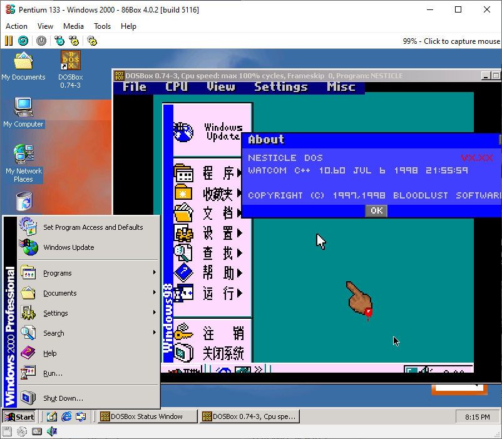This screenshot has height=439, width=502.
Task: Click the Bloodlust Software copyright line
Action: point(374,195)
